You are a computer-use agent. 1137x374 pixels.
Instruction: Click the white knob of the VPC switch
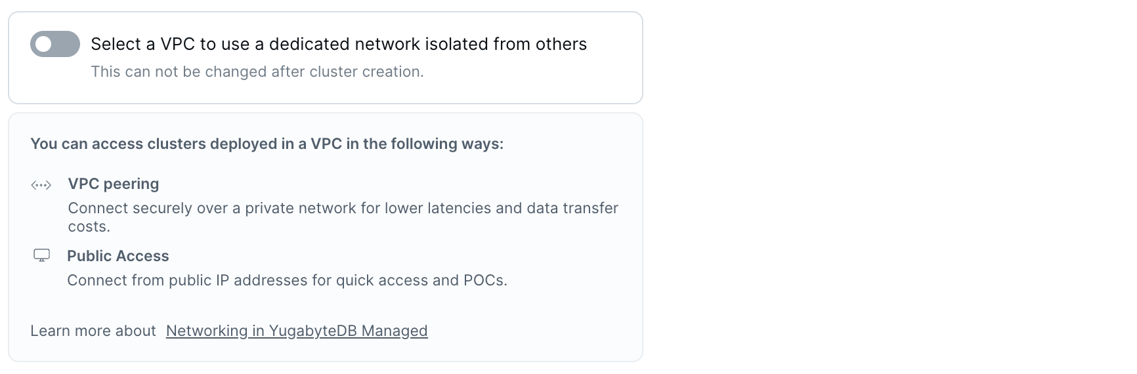44,44
